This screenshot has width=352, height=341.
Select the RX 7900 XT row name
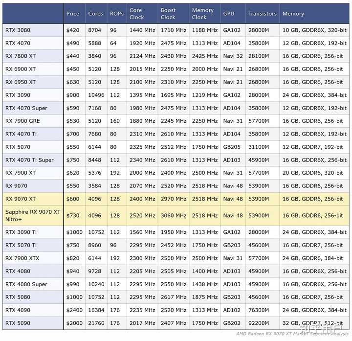(x=21, y=173)
